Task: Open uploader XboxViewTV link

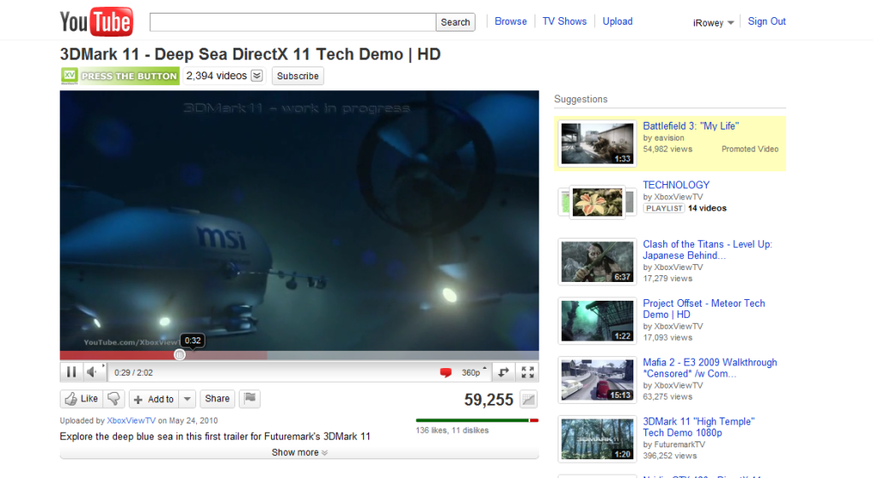Action: click(x=131, y=421)
